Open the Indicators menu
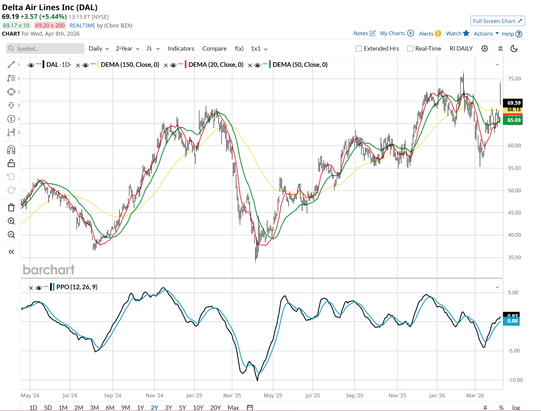This screenshot has width=541, height=411. pyautogui.click(x=181, y=48)
